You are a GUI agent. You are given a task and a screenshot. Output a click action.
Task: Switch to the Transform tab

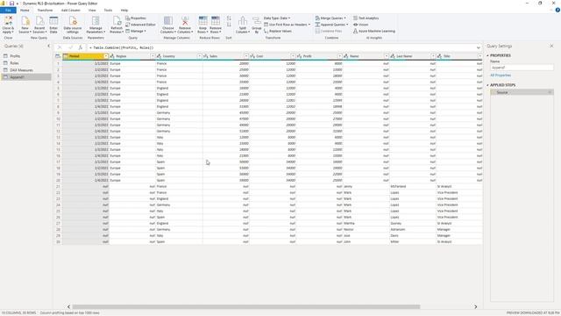(x=45, y=11)
